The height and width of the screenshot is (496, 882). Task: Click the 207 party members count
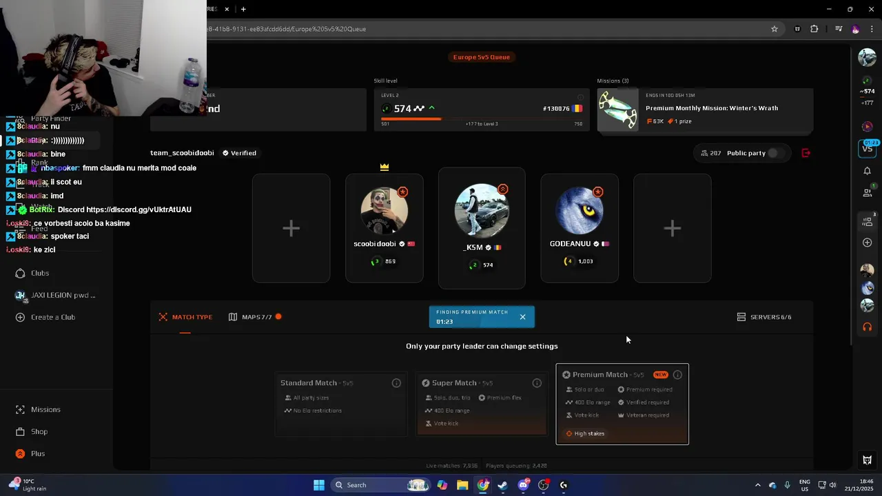[711, 153]
